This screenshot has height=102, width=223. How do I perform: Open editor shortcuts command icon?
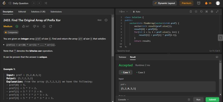207,12
